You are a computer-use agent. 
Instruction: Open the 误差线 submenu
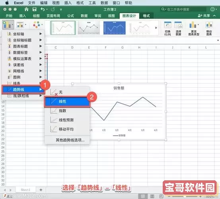click(23, 65)
